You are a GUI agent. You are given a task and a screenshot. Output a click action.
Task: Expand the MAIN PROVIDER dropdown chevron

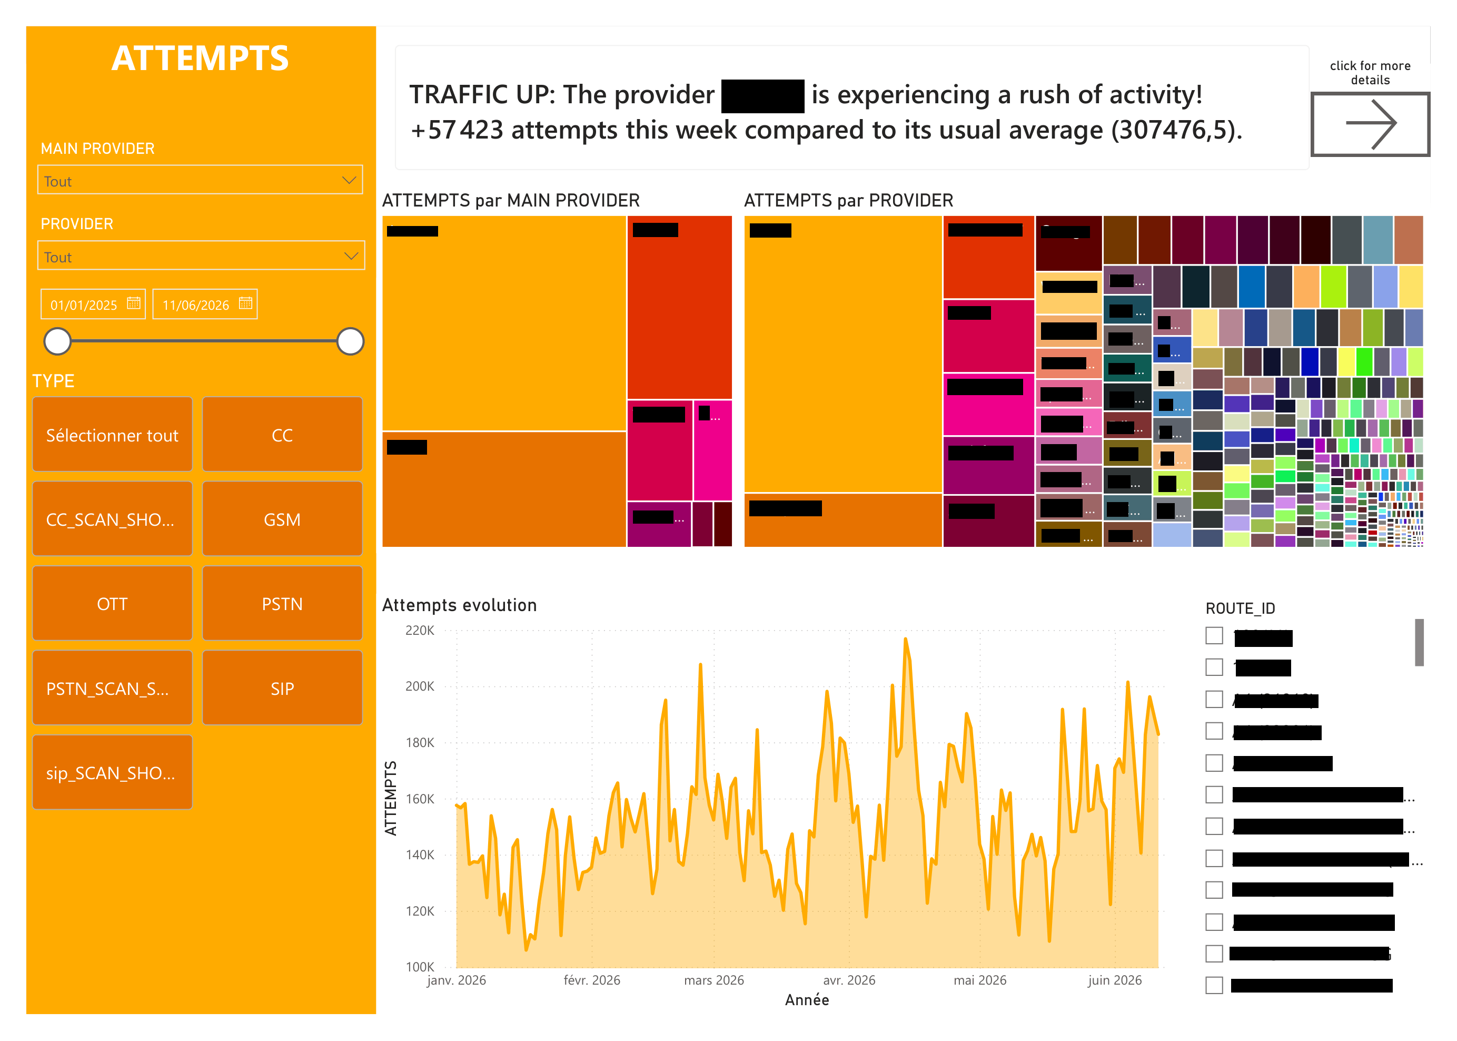349,180
